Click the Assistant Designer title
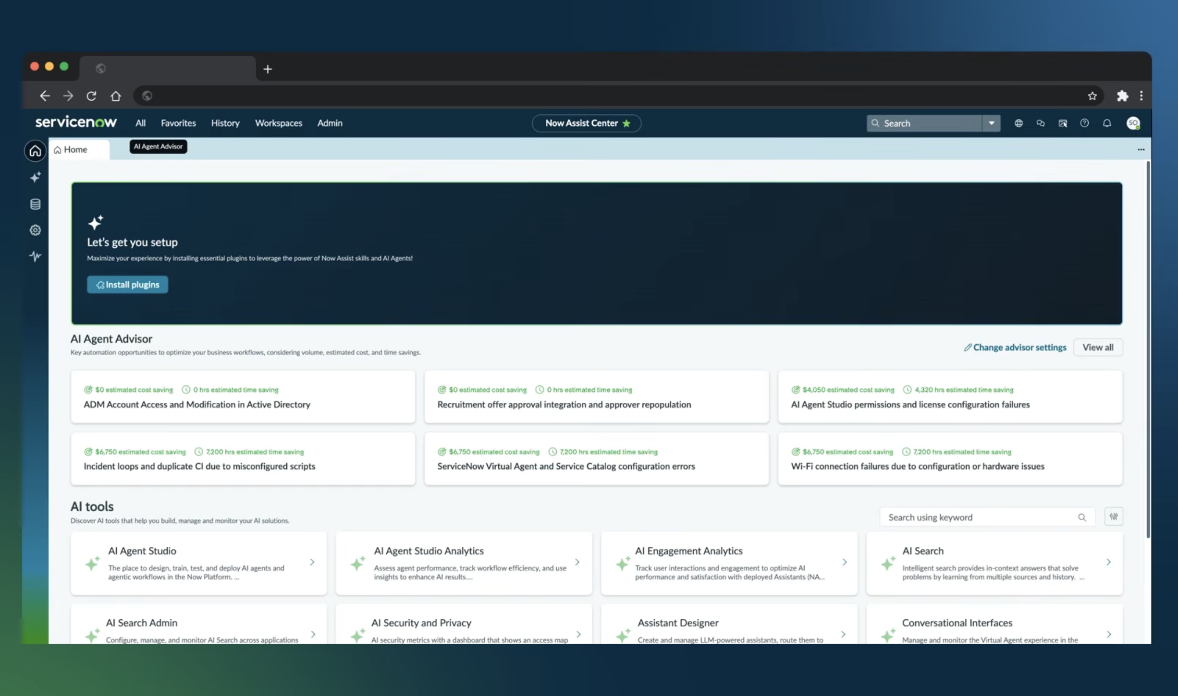The width and height of the screenshot is (1178, 696). pyautogui.click(x=678, y=623)
